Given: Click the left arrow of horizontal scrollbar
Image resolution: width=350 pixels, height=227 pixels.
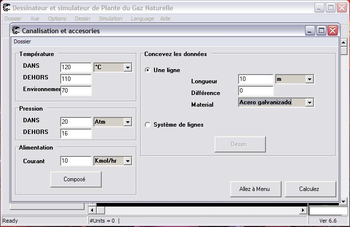Looking at the screenshot, I should tap(92, 210).
